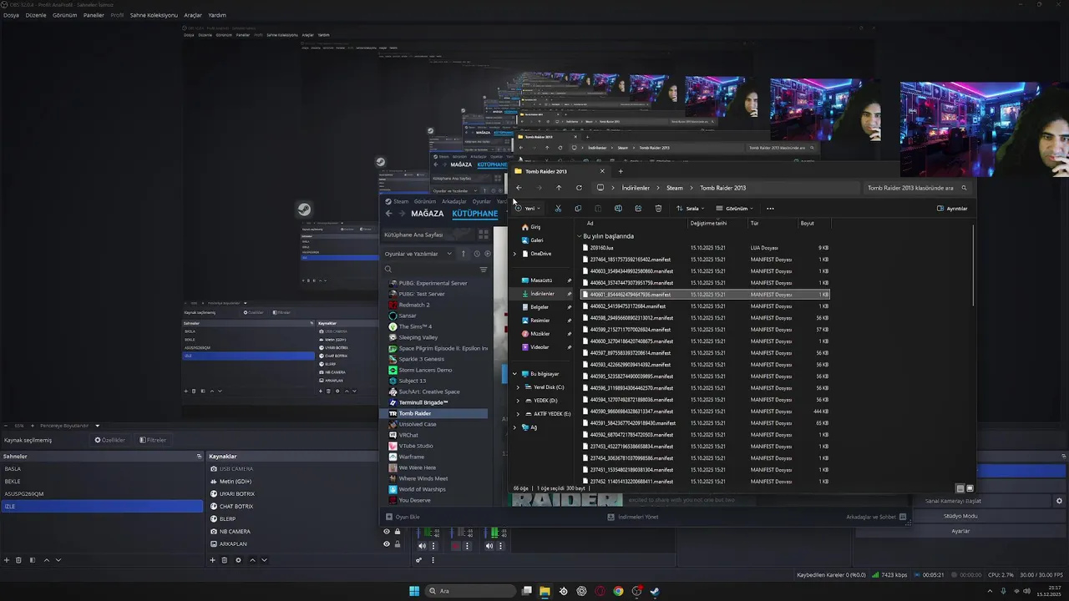Click Tomb Raider 2013 klasöründe ara search box
The image size is (1069, 601).
(917, 188)
